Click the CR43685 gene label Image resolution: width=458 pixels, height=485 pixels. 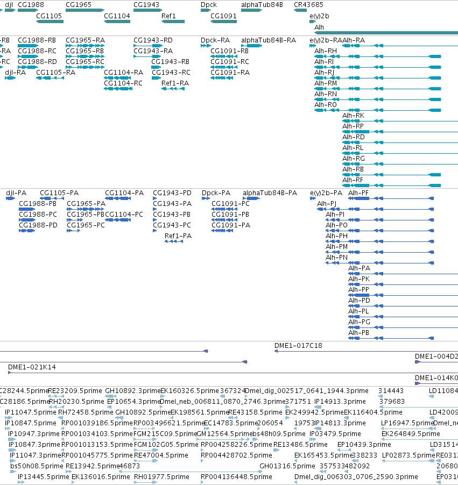308,5
